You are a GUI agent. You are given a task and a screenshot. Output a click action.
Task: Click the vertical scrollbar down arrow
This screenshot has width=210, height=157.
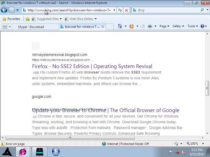(x=207, y=133)
